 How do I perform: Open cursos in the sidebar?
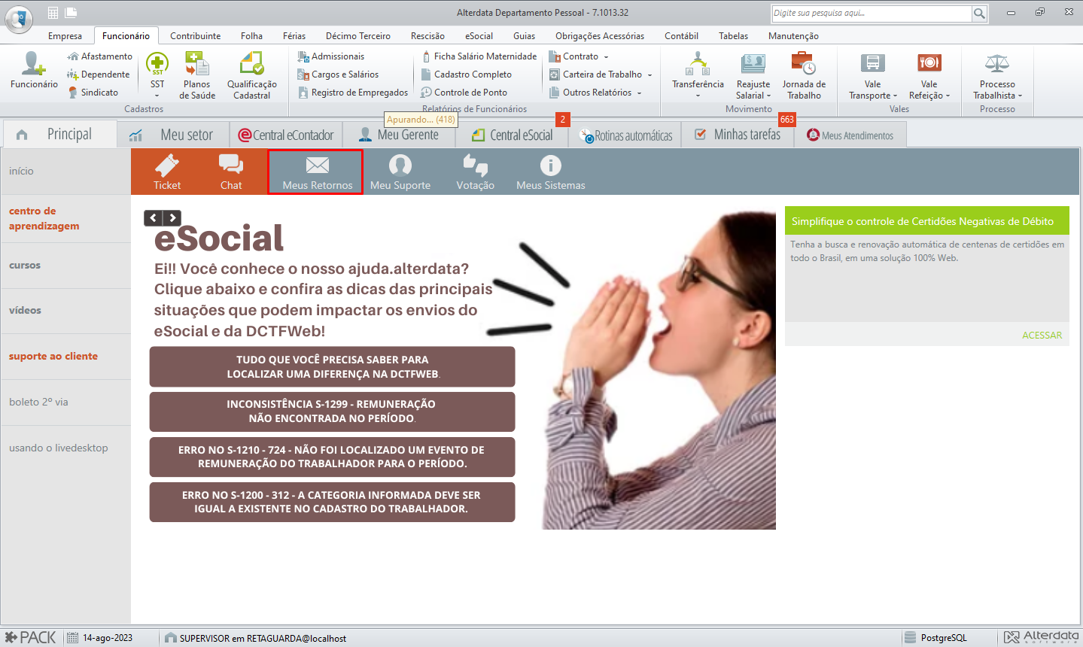point(25,265)
